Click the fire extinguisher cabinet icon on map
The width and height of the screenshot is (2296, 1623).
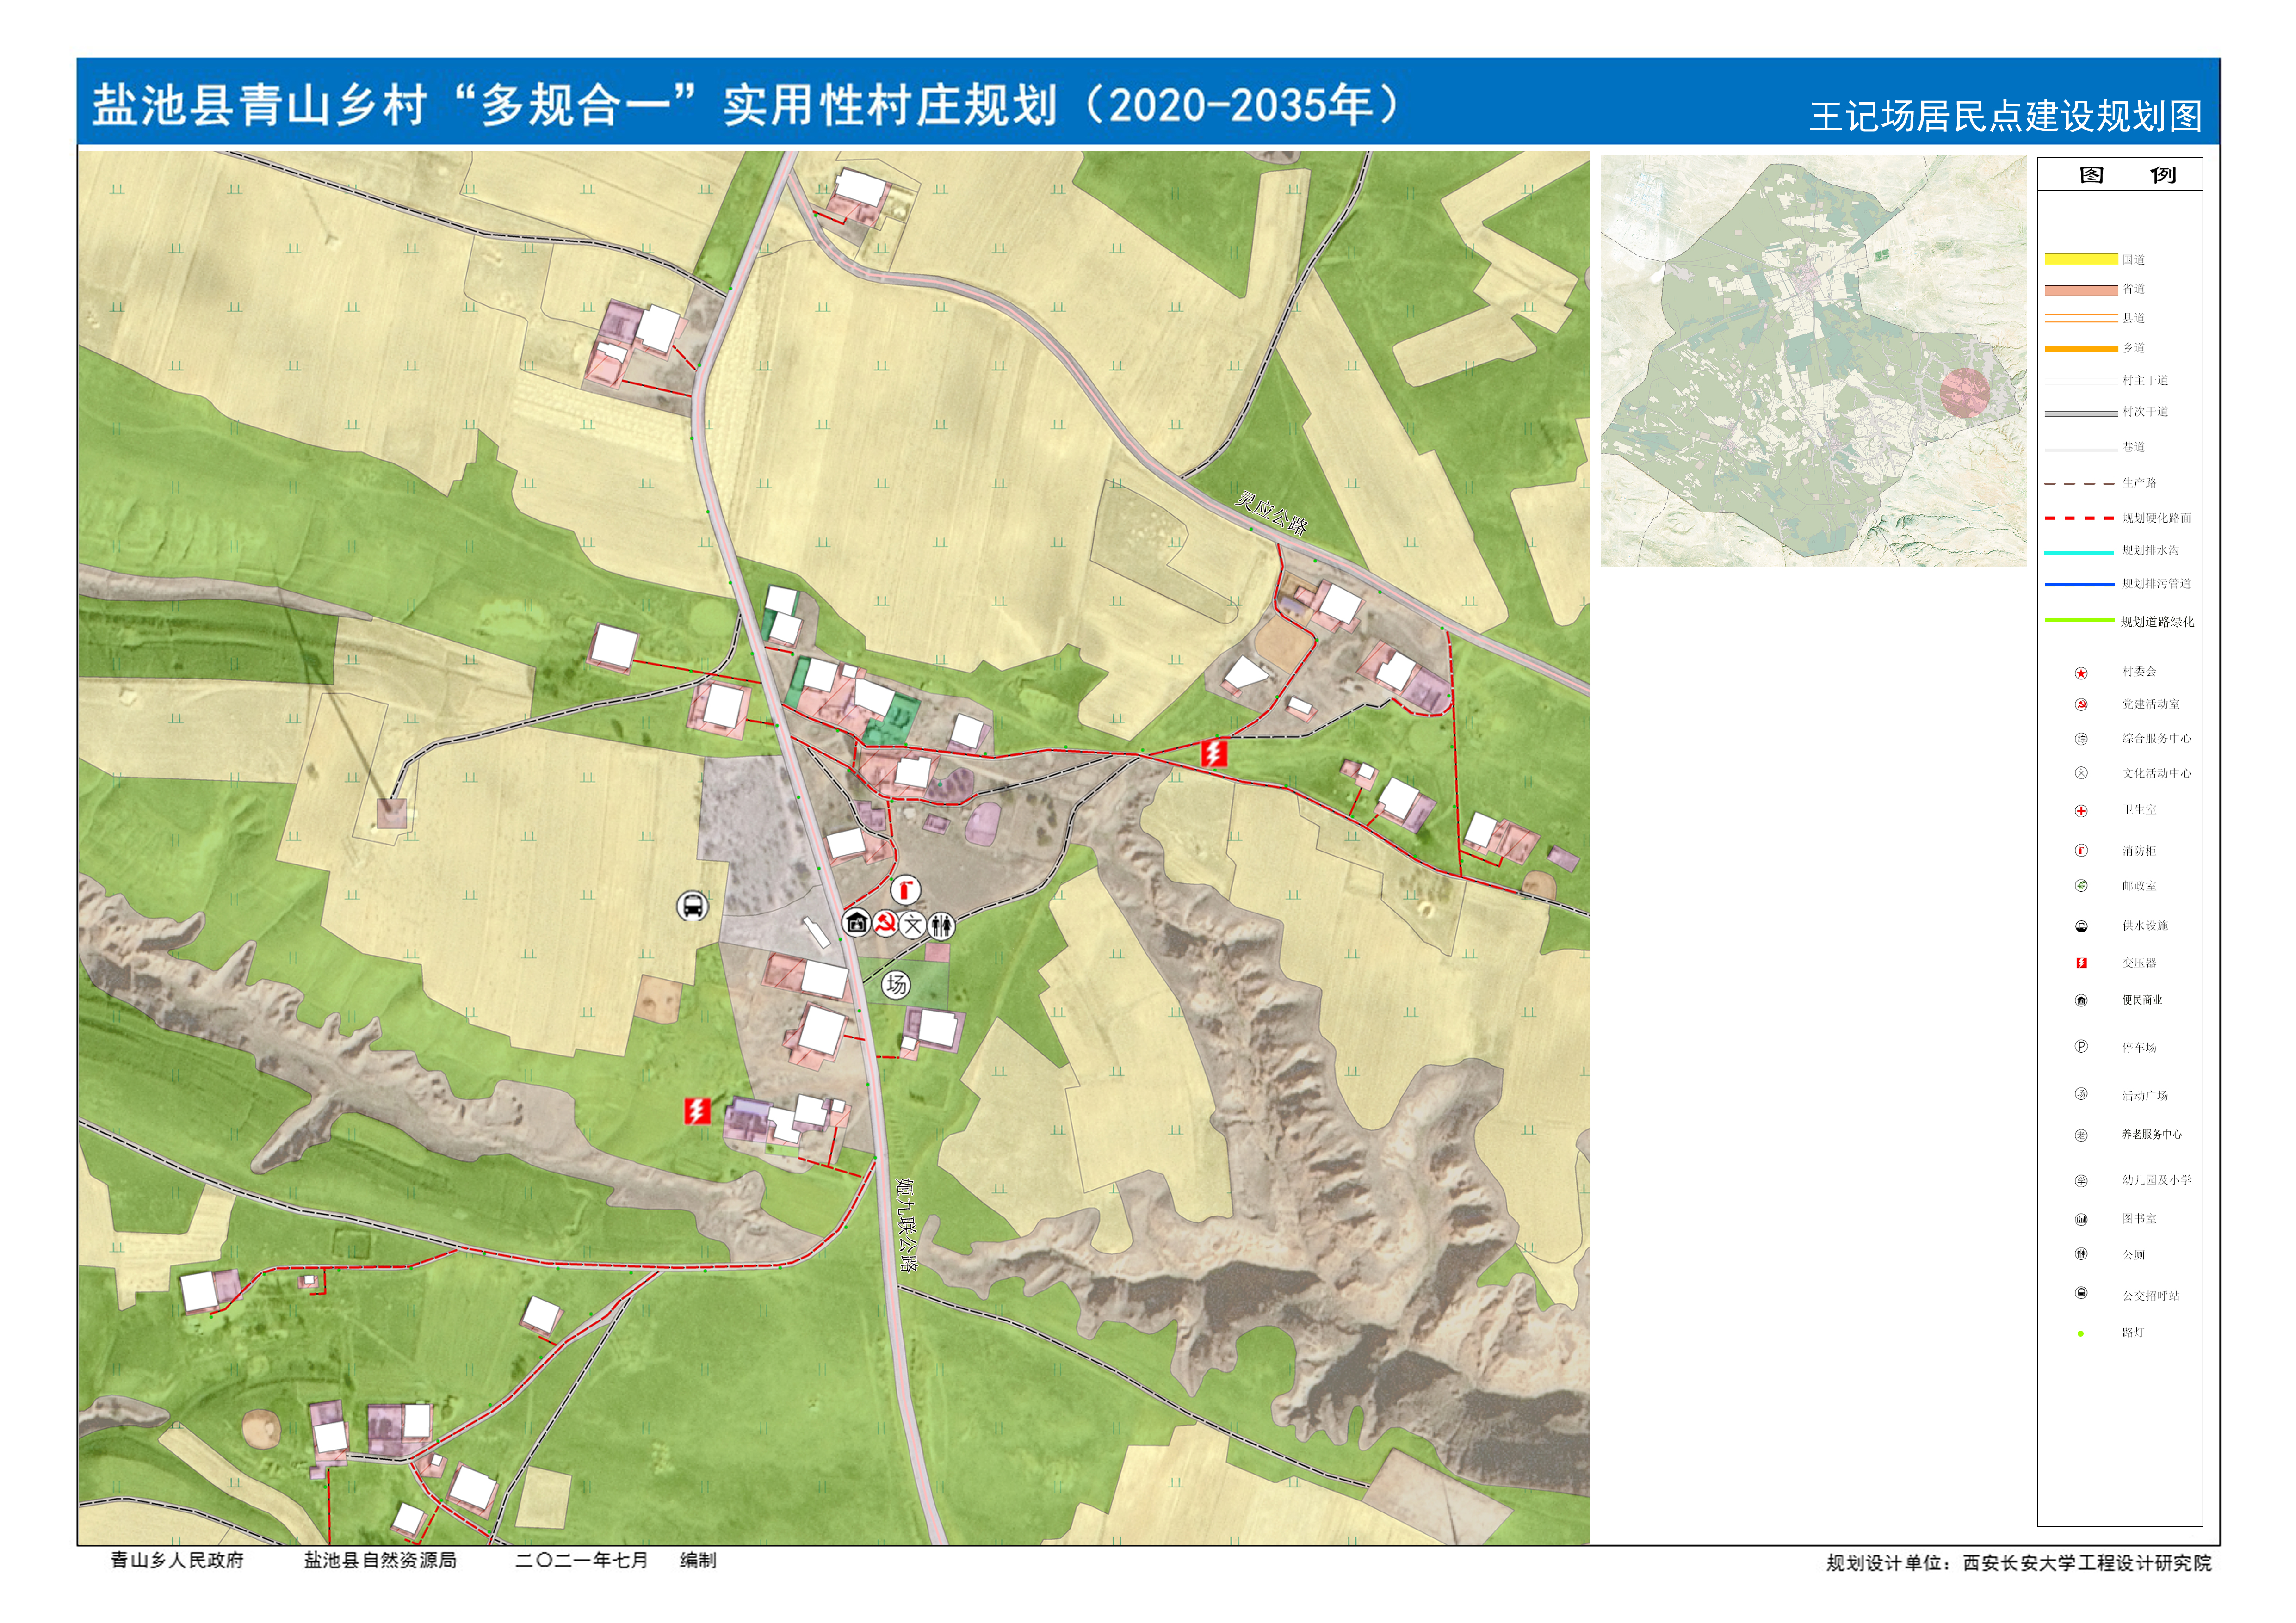[x=905, y=889]
